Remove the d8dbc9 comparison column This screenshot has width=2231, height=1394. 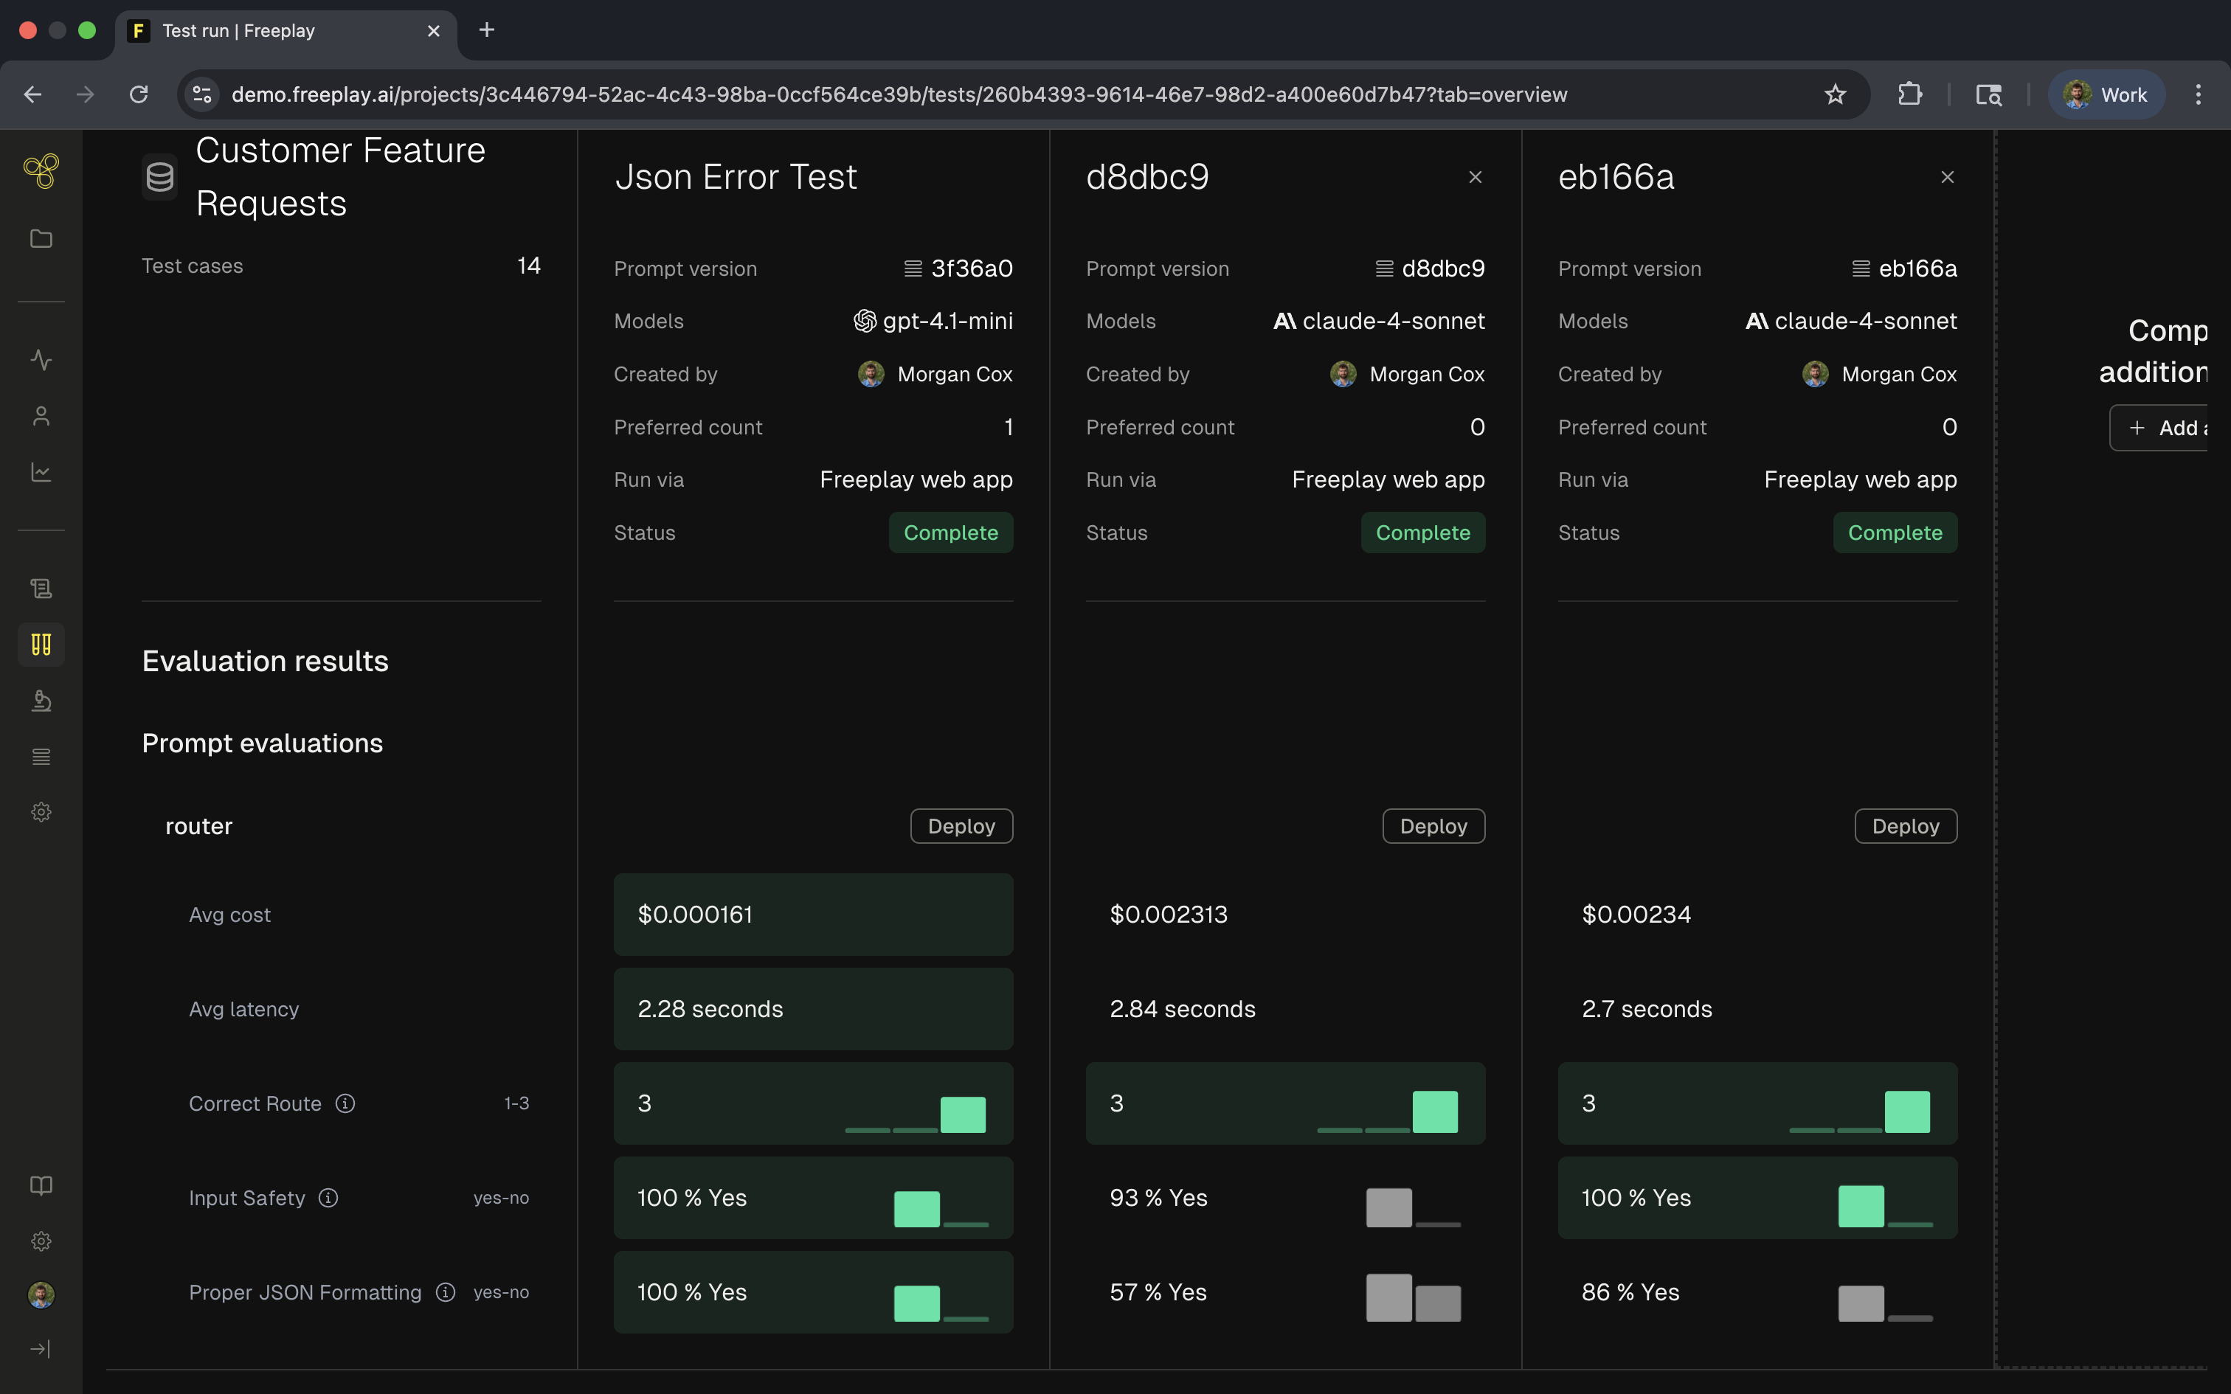tap(1475, 177)
